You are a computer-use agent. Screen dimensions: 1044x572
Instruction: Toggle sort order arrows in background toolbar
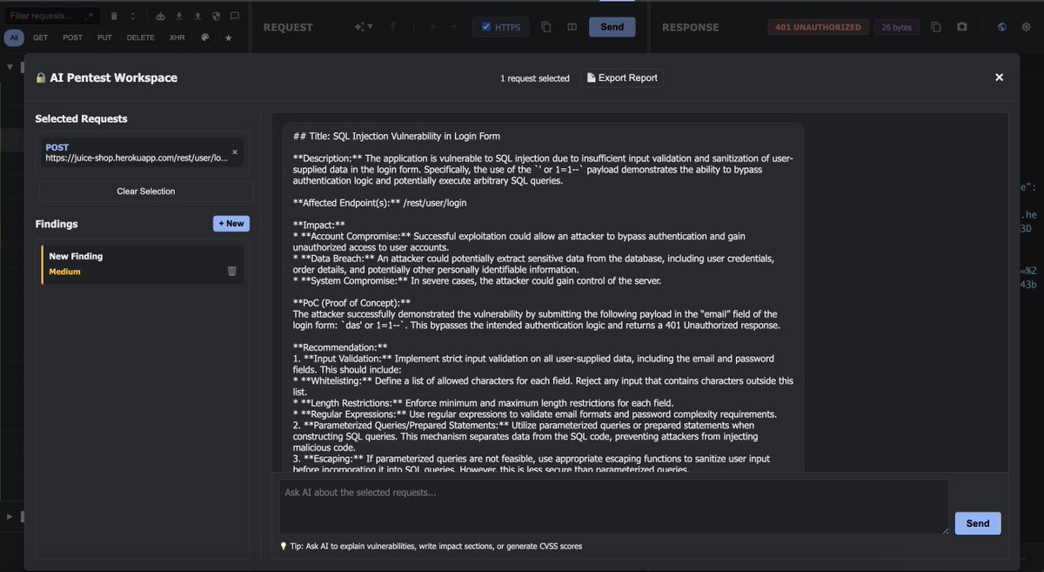(x=132, y=16)
